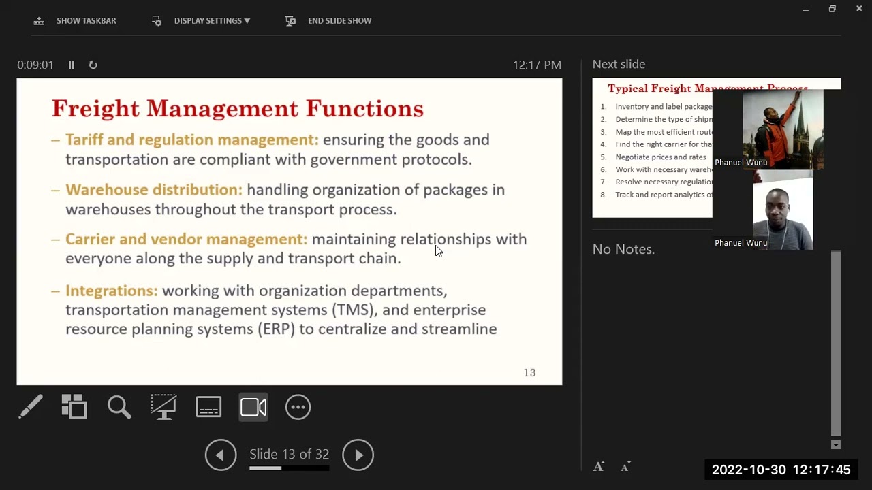
Task: Restart the presentation timer
Action: 93,65
